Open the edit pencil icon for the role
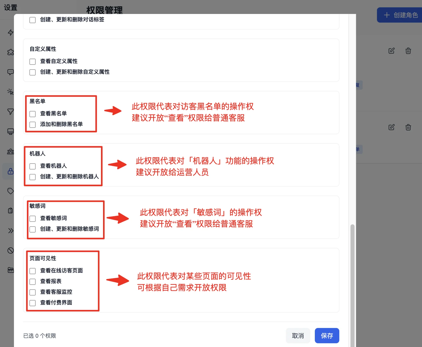This screenshot has height=347, width=422. tap(392, 51)
